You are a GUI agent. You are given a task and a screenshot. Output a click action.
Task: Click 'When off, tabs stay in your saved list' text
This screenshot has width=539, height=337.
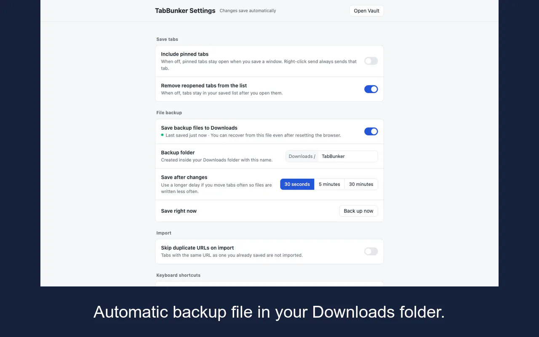click(x=222, y=93)
